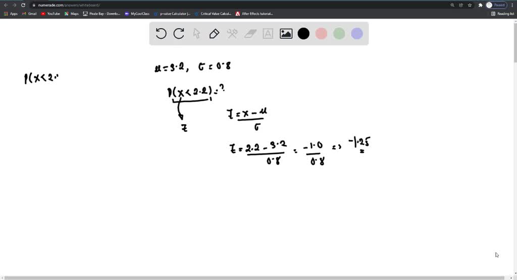Image resolution: width=517 pixels, height=280 pixels.
Task: Bookmark this page with star icon
Action: pyautogui.click(x=470, y=5)
